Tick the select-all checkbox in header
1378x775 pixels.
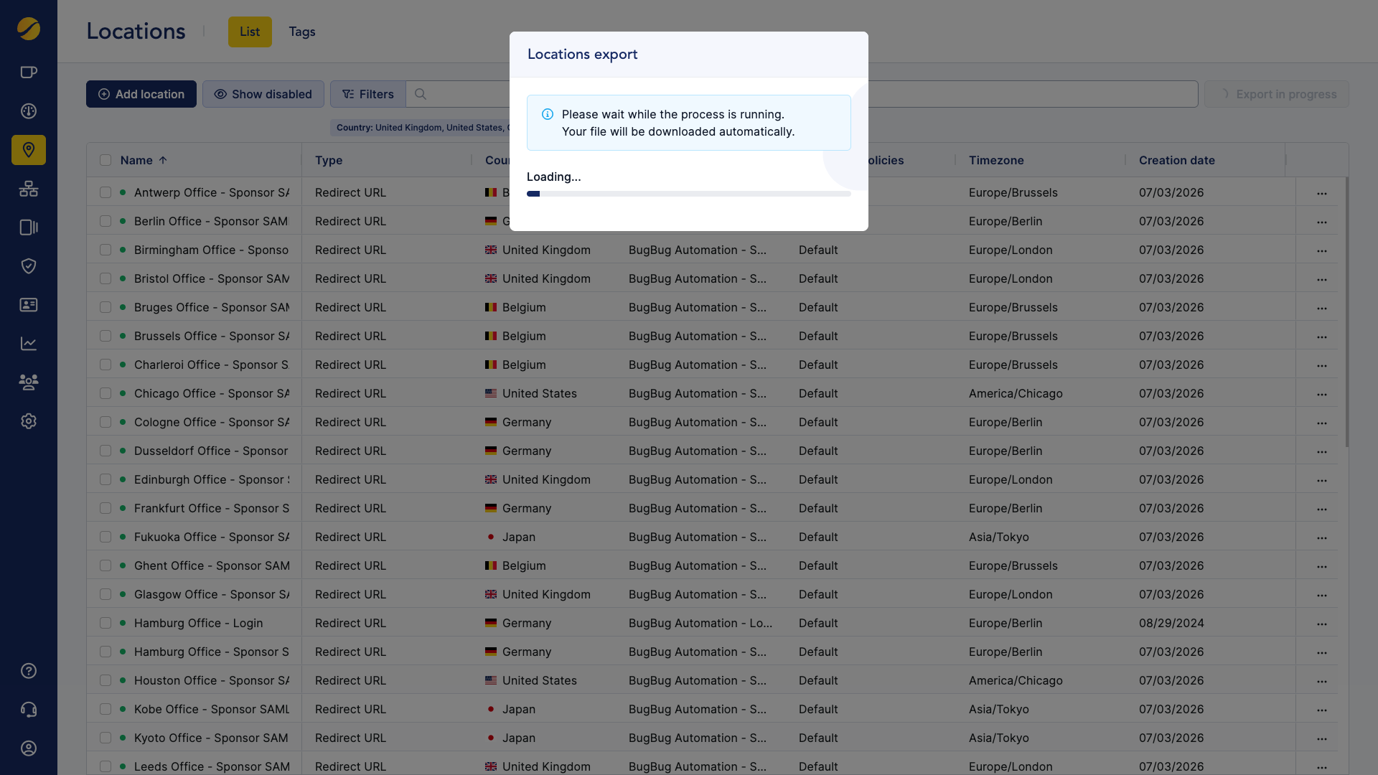106,160
